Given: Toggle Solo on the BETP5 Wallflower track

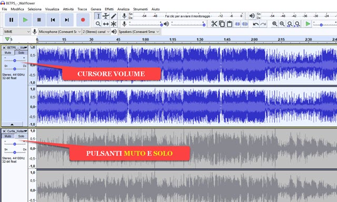Looking at the screenshot, I should (21, 53).
